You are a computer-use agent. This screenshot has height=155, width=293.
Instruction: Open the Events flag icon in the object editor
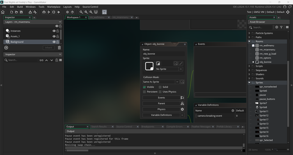pyautogui.click(x=182, y=97)
